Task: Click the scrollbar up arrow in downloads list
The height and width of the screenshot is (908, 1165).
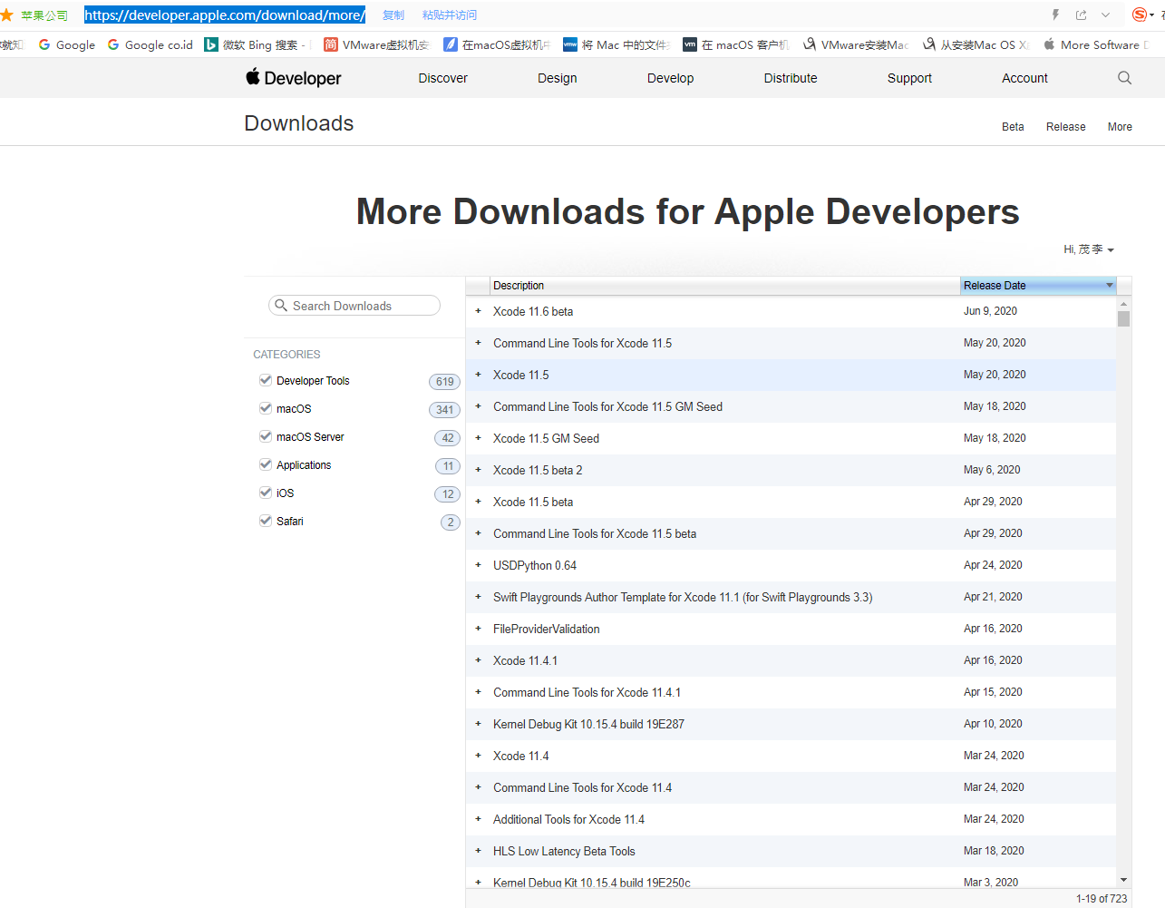Action: (x=1124, y=305)
